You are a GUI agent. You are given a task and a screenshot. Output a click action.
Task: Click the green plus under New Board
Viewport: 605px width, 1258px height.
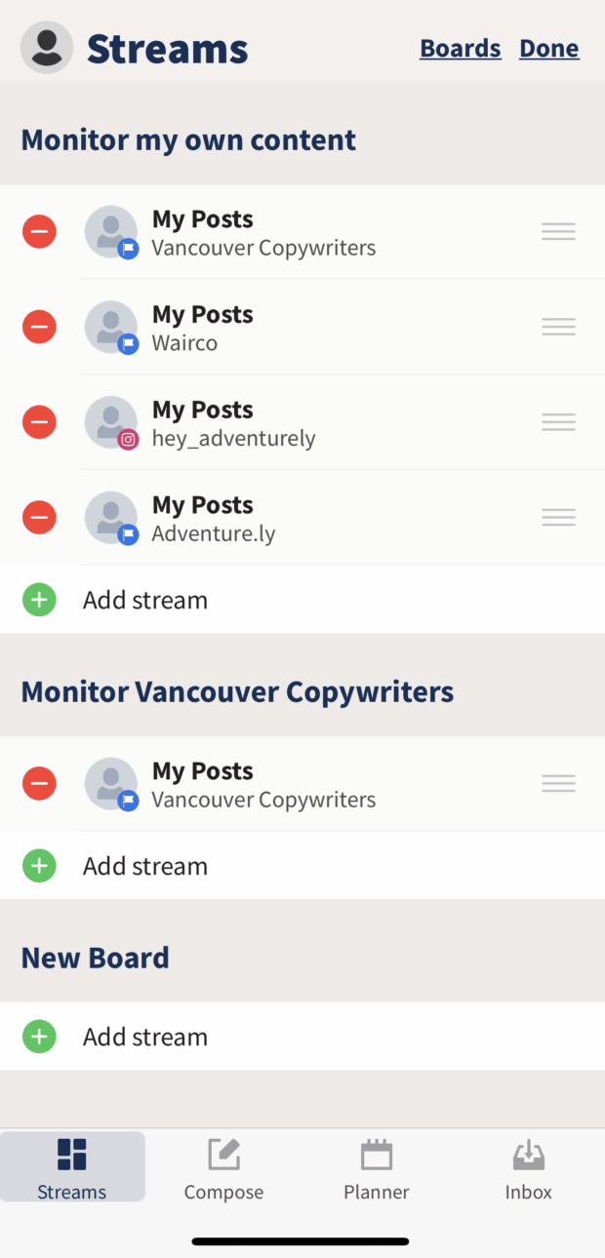click(x=39, y=1036)
